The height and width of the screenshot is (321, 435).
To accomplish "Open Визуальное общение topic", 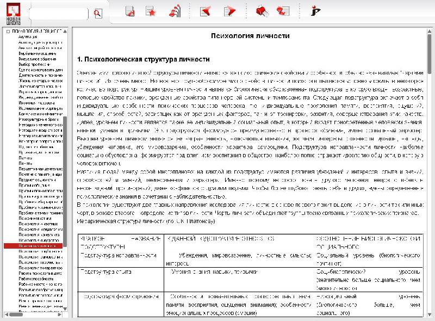I will pyautogui.click(x=38, y=59).
